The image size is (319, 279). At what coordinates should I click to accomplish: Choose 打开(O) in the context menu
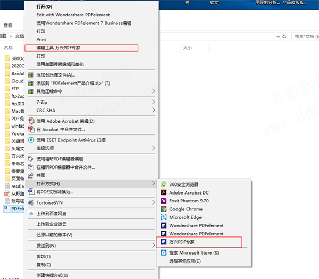tap(92, 7)
